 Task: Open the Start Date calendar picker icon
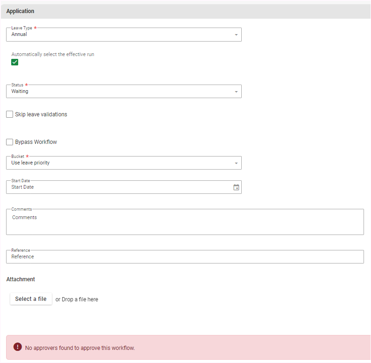pyautogui.click(x=236, y=187)
